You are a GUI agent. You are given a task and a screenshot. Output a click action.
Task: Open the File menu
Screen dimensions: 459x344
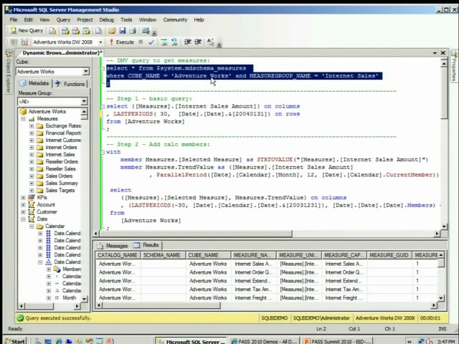[x=14, y=19]
